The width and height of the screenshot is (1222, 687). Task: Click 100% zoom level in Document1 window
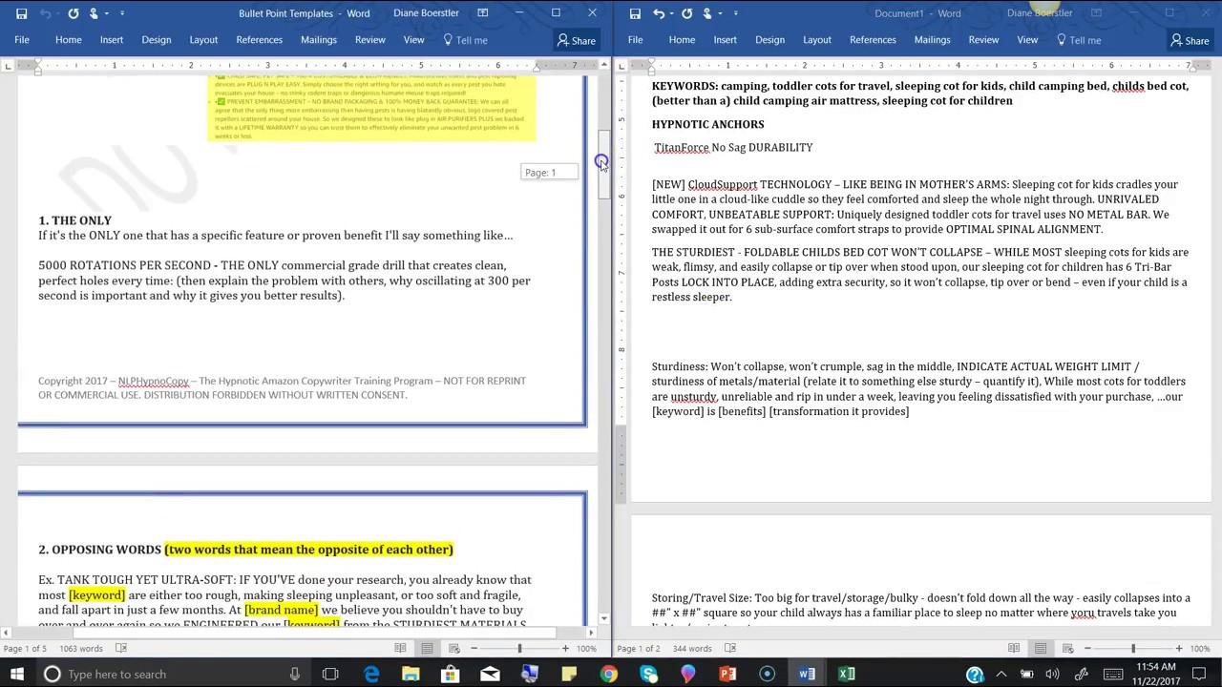click(1200, 649)
